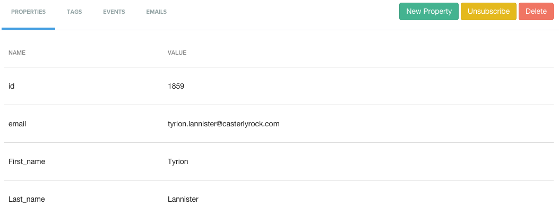Click the yellow Unsubscribe button
This screenshot has width=559, height=215.
488,11
